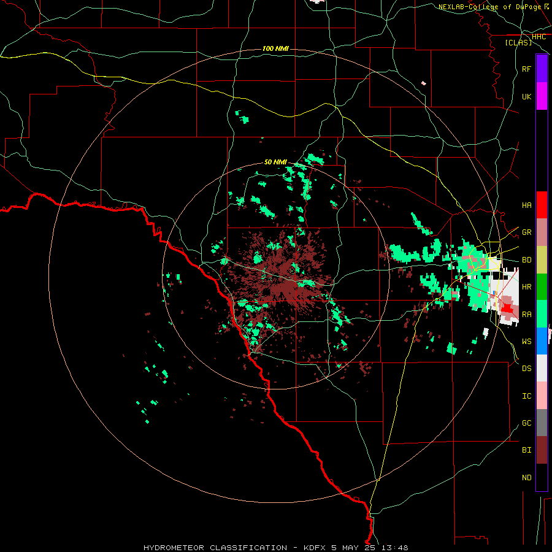Click the purple RF legend color swatch
The height and width of the screenshot is (552, 552).
[x=542, y=69]
